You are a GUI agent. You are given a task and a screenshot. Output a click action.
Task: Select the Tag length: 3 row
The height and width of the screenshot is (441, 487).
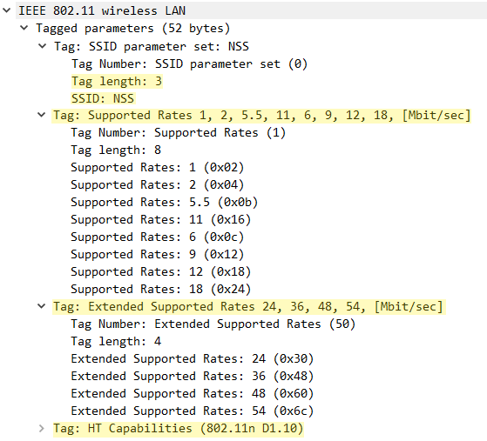pos(117,81)
